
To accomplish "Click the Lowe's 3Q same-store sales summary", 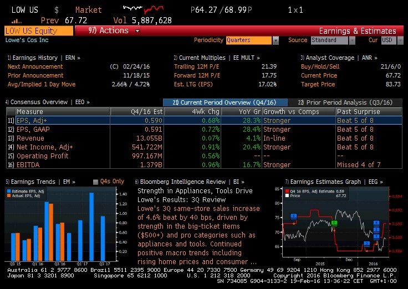I will coord(198,235).
